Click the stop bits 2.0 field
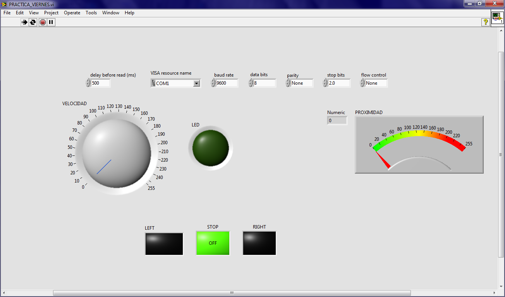 pyautogui.click(x=339, y=83)
